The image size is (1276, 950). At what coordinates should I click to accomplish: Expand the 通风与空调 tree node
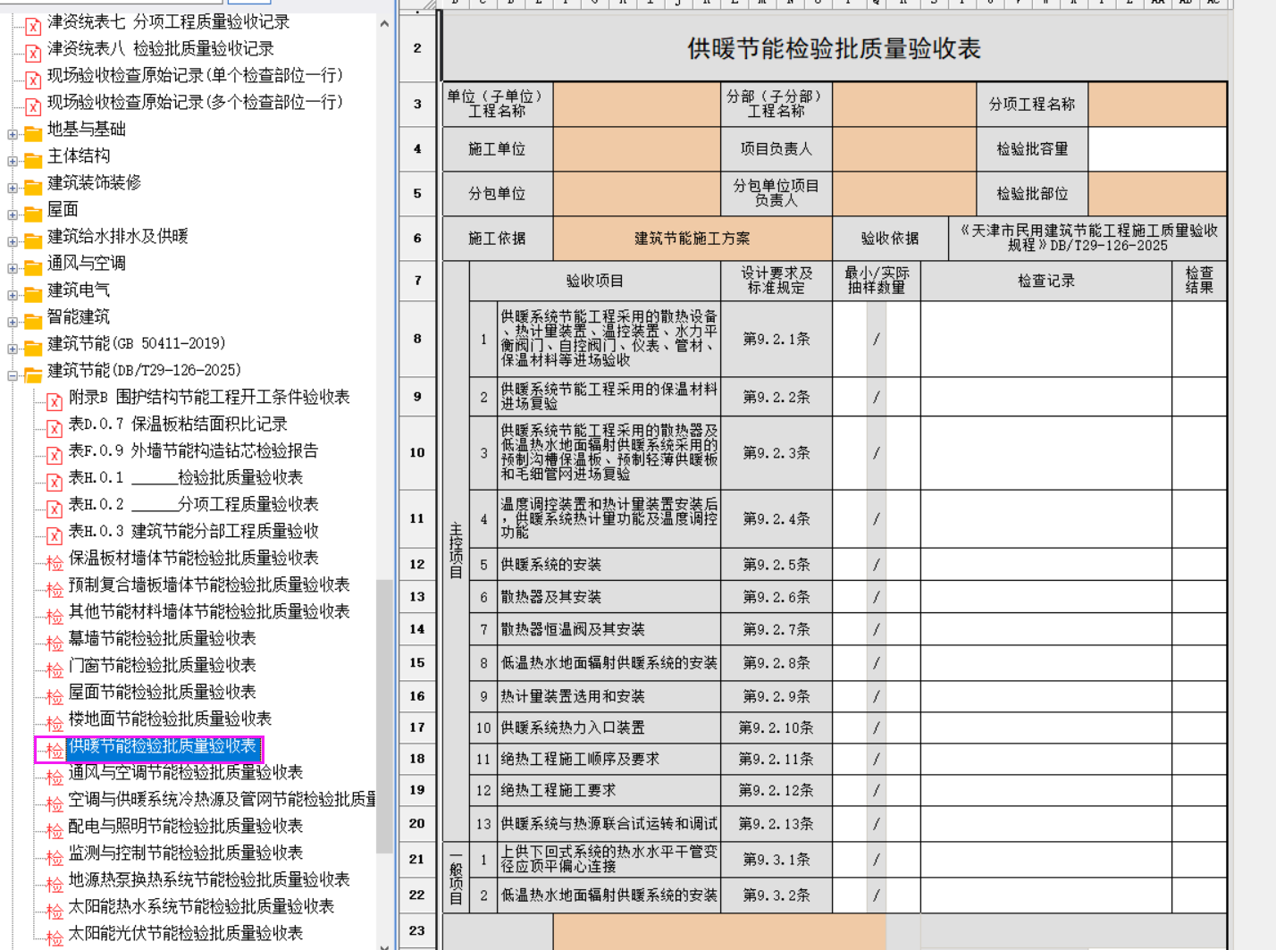(13, 268)
